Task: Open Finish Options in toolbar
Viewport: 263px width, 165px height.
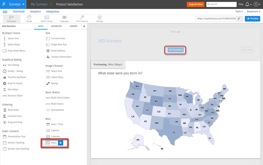Action: point(82,19)
